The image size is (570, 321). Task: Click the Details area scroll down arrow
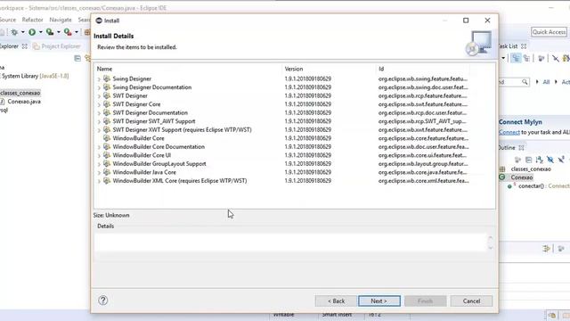pos(491,248)
